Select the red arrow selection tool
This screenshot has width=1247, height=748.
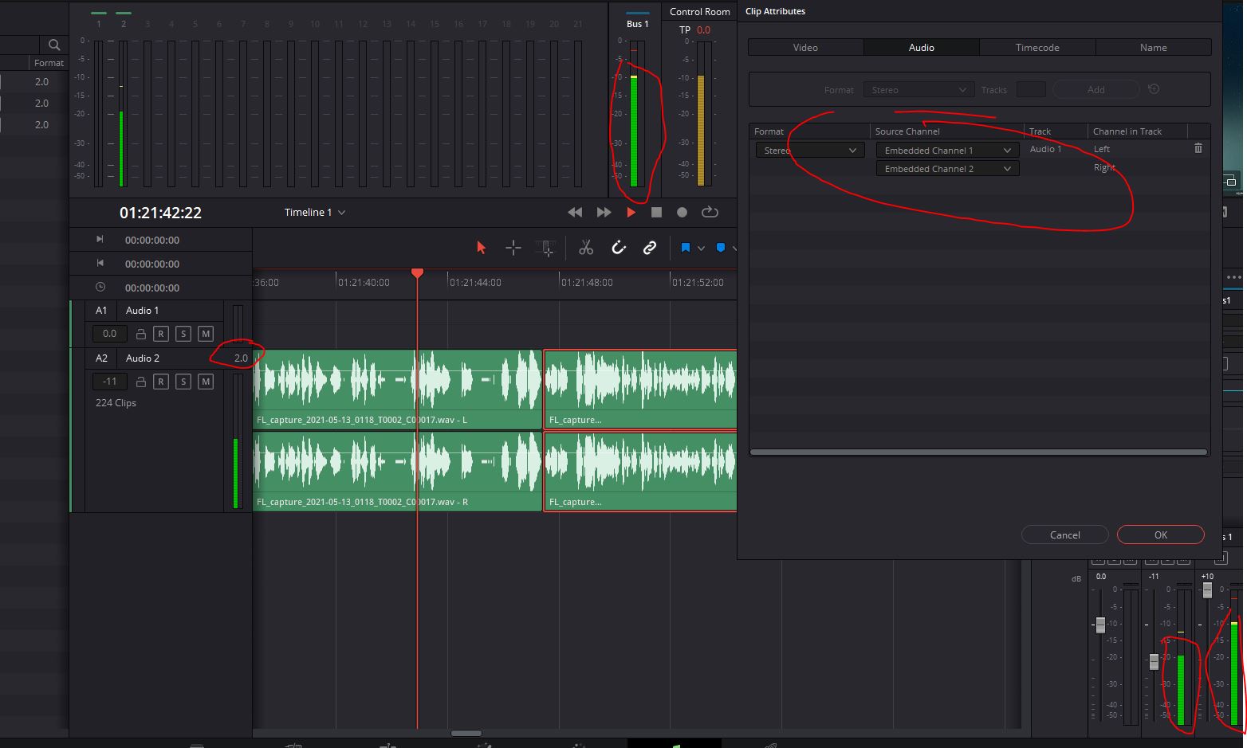click(x=481, y=248)
